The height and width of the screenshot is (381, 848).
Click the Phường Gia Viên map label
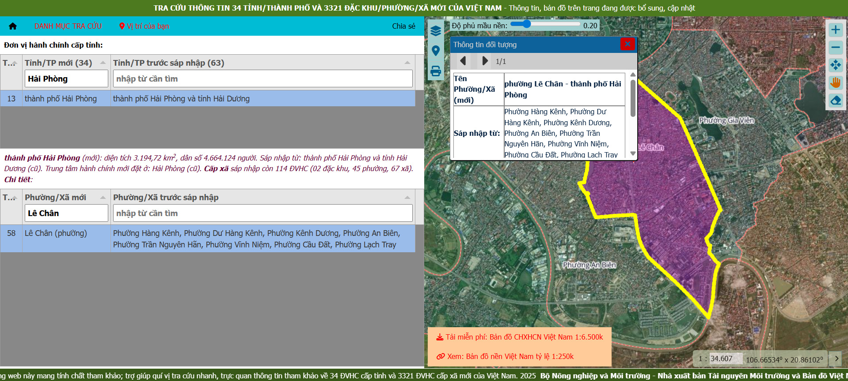726,120
